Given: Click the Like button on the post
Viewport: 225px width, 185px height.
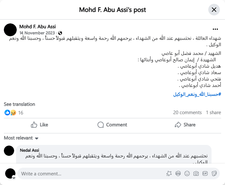Looking at the screenshot, I should coord(39,125).
